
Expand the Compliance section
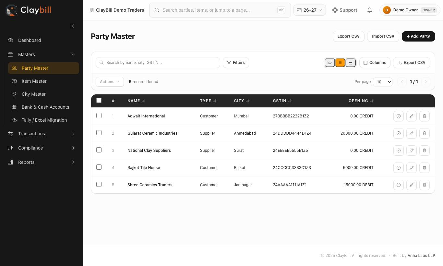[42, 148]
